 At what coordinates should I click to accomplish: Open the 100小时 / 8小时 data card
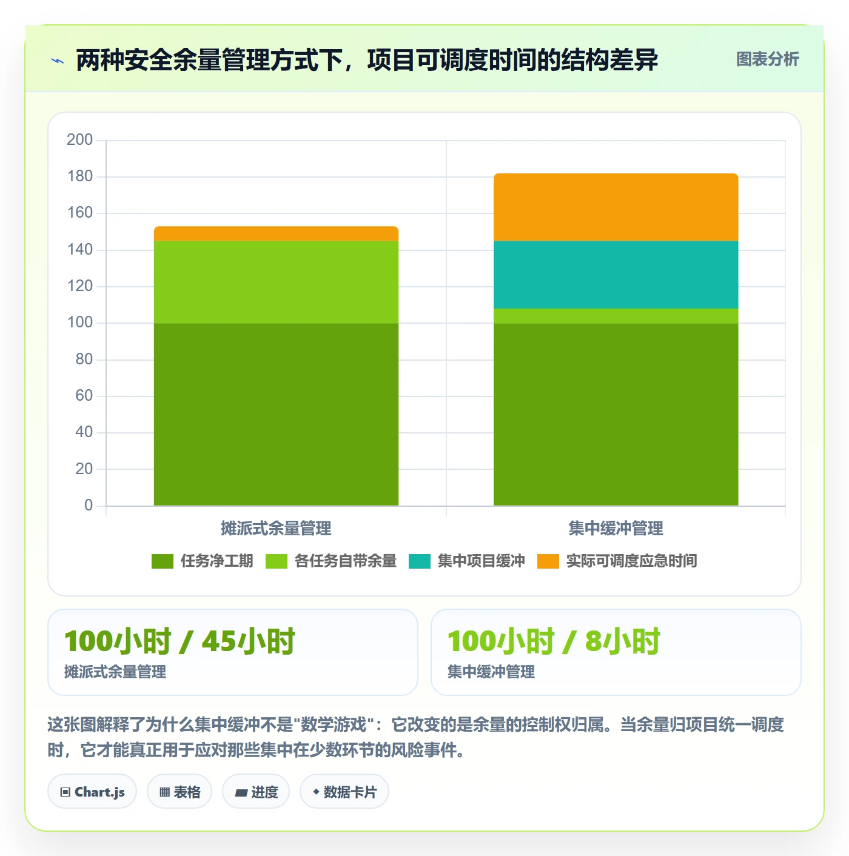click(x=616, y=652)
